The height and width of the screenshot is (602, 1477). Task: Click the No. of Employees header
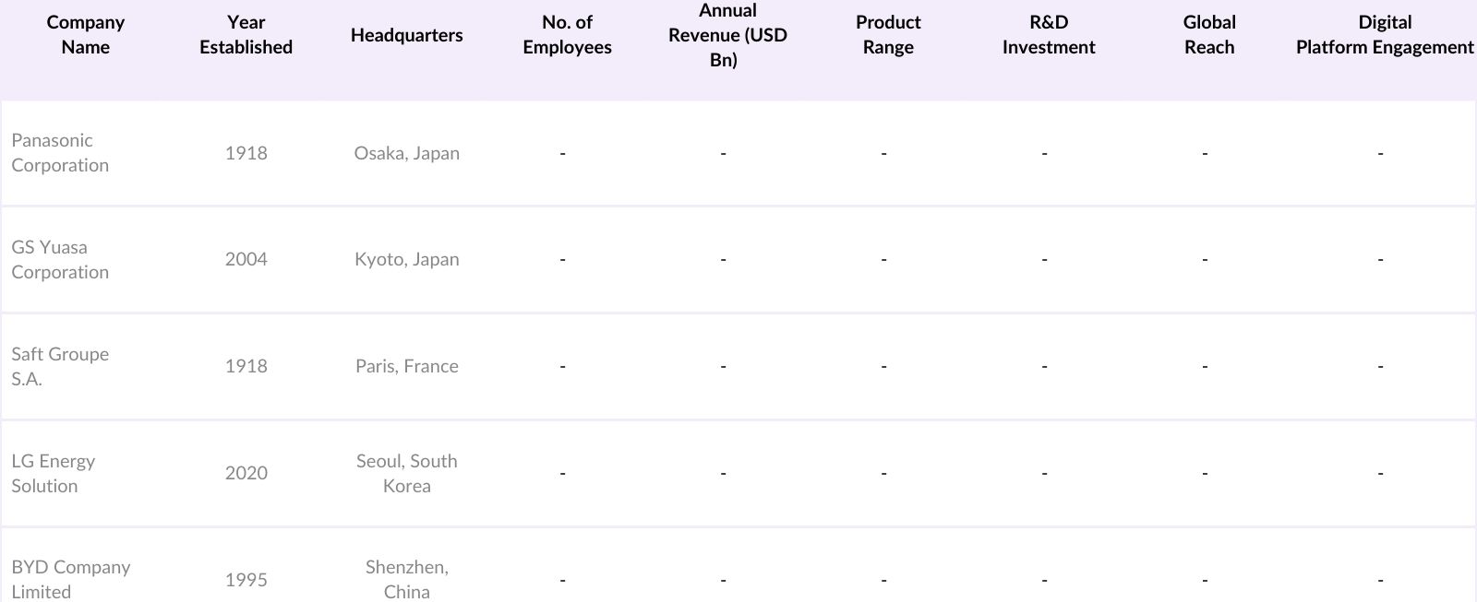[x=567, y=35]
